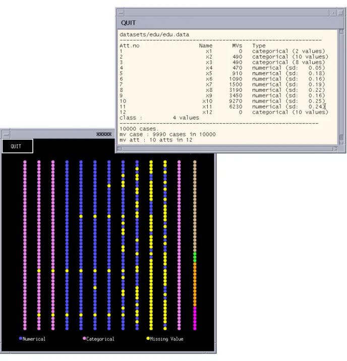Viewport: 347px width, 361px height.
Task: Open window menu of dataset info window
Action: pyautogui.click(x=121, y=13)
